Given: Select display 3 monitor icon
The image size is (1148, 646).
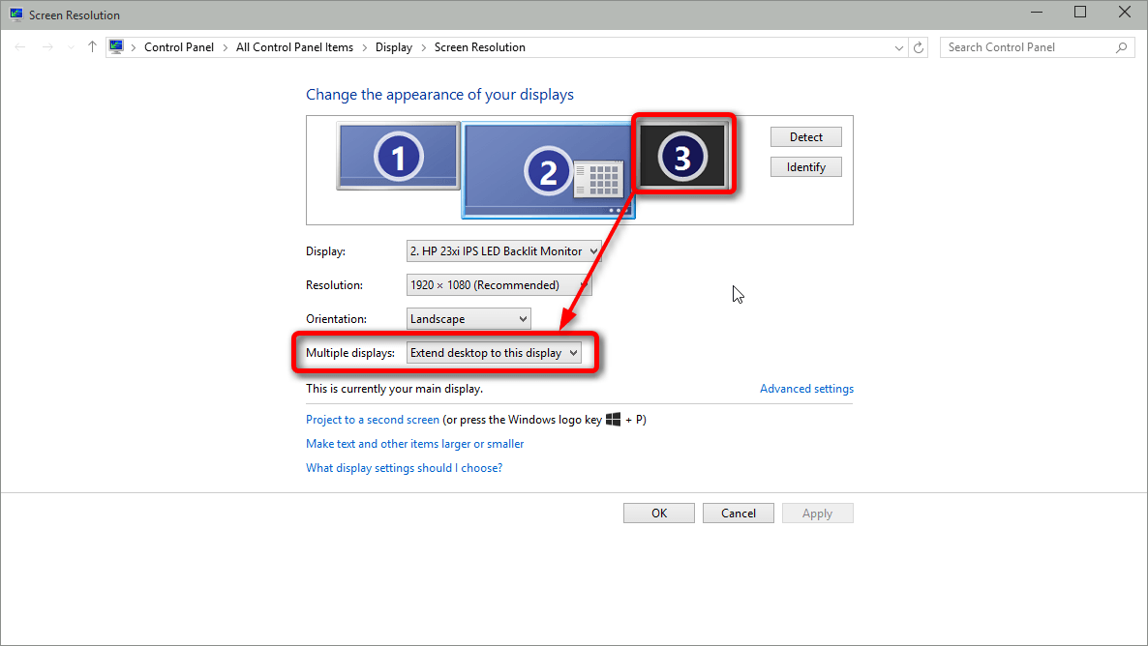Looking at the screenshot, I should pos(681,156).
